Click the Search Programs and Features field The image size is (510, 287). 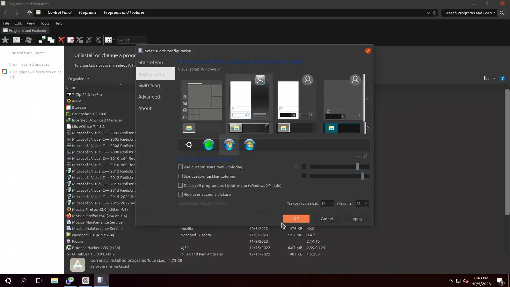click(x=470, y=13)
